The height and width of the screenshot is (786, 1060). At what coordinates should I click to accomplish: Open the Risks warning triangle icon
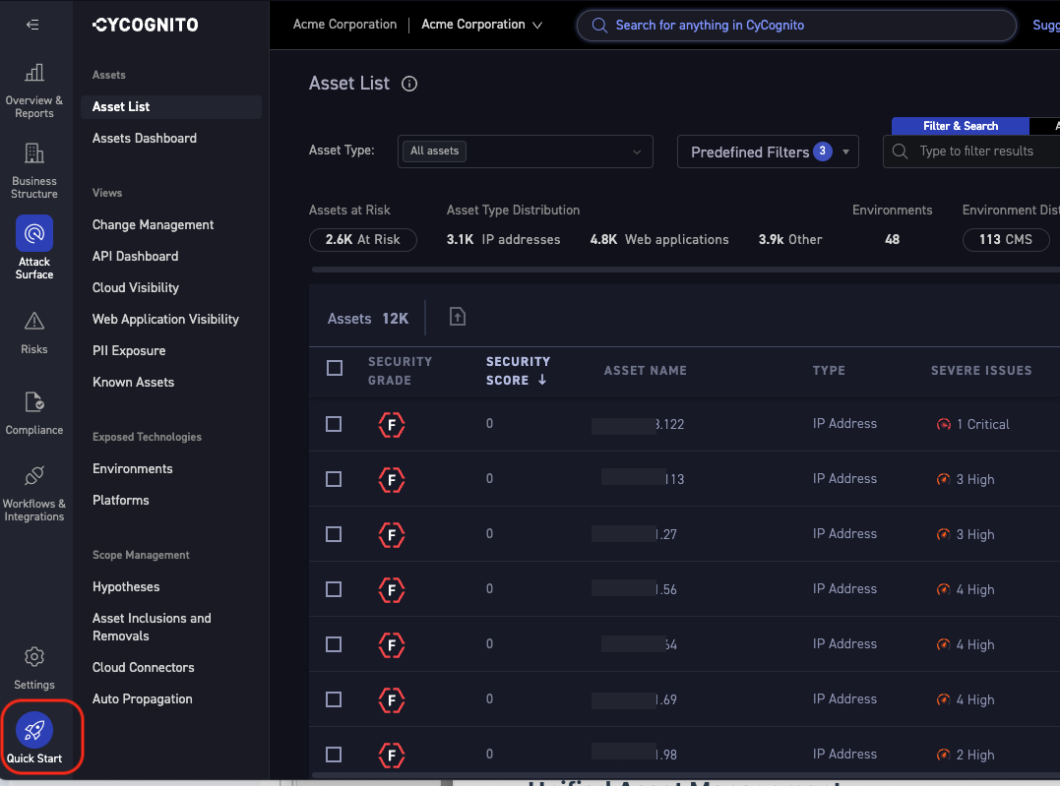click(x=33, y=321)
